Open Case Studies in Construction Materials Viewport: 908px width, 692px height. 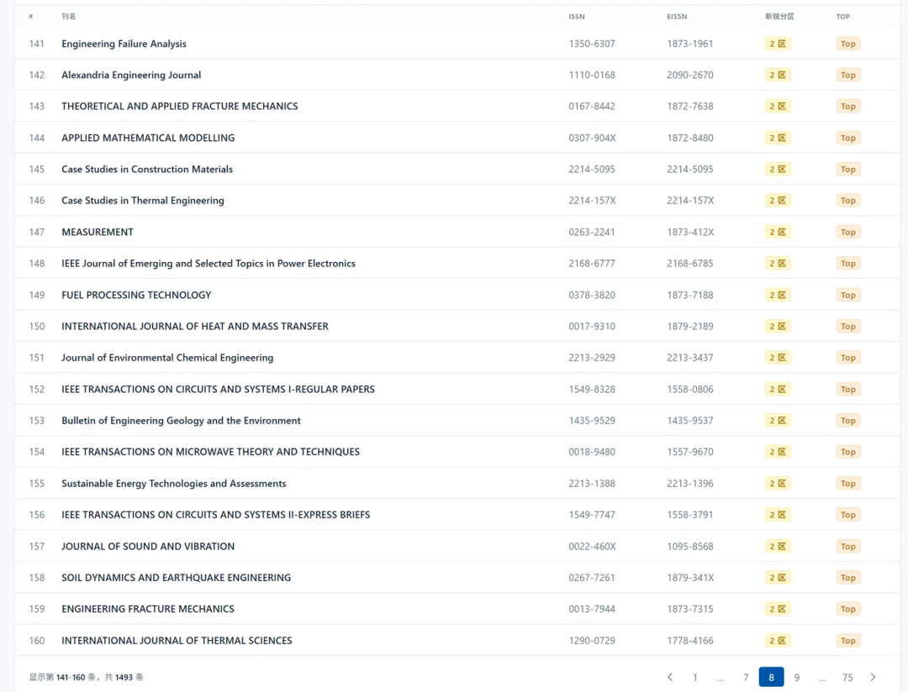point(147,169)
